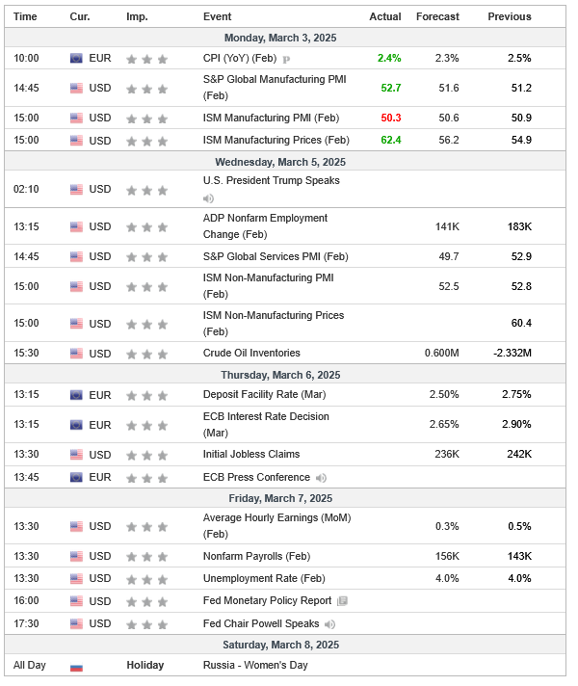Click the EU flag in ECB Interest Rate Decision row

tap(76, 425)
